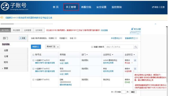The width and height of the screenshot is (169, 96).
Task: Open the 未设置岗位(0) link
Action: [116, 38]
